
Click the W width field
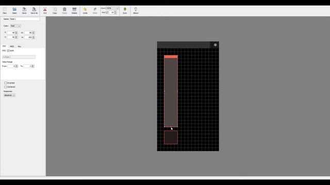pyautogui.click(x=28, y=33)
